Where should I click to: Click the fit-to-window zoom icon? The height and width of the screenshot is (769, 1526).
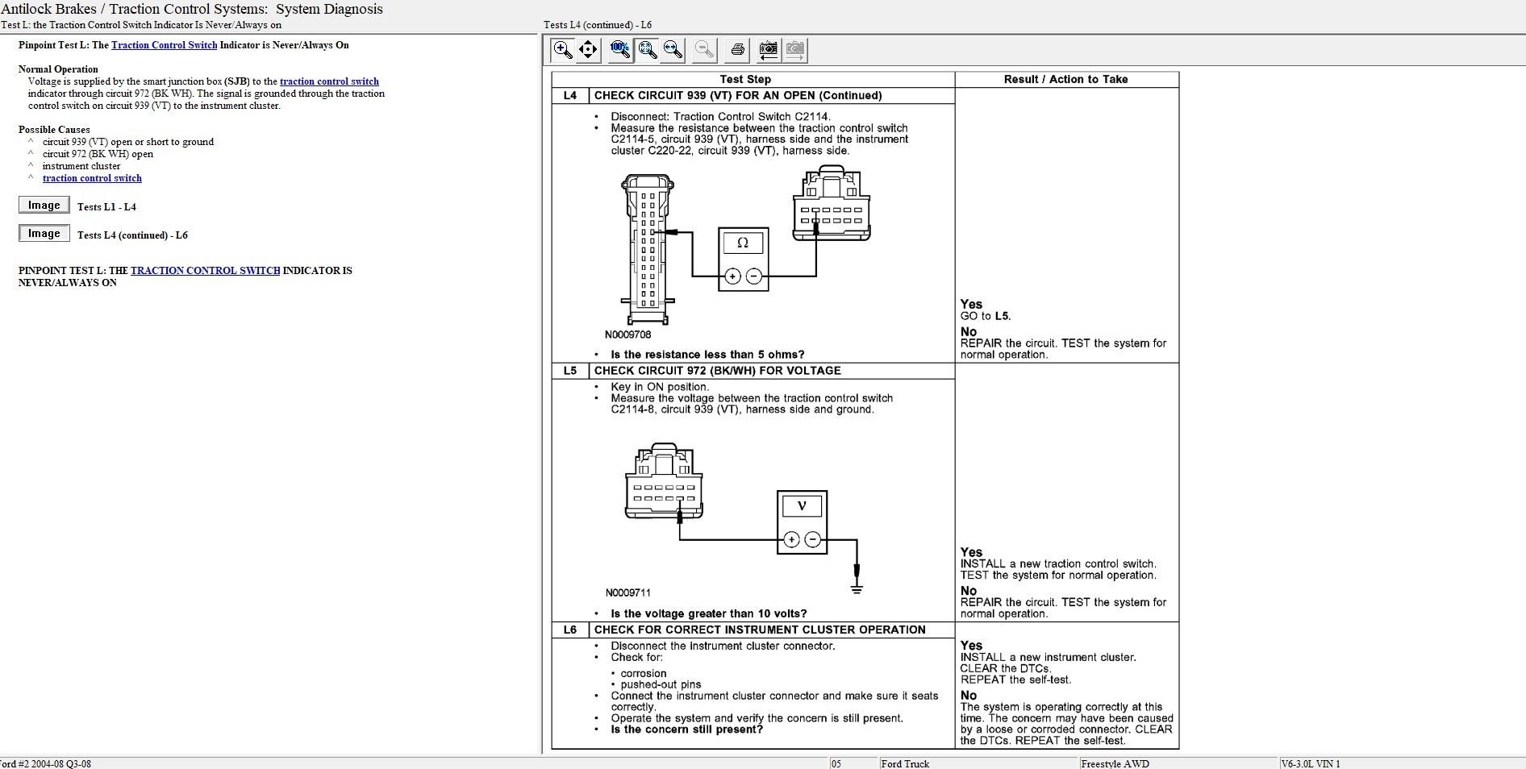tap(647, 50)
